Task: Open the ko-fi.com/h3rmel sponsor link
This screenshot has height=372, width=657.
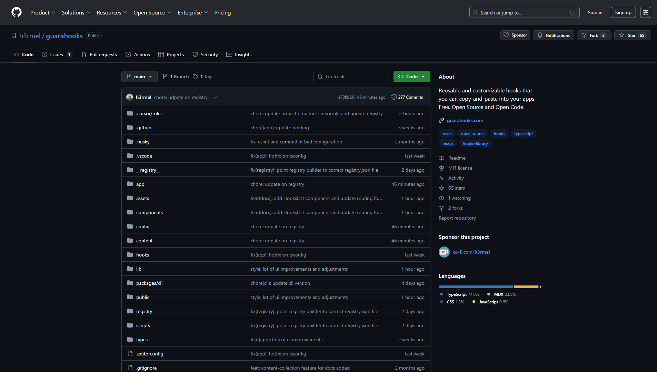Action: (471, 252)
